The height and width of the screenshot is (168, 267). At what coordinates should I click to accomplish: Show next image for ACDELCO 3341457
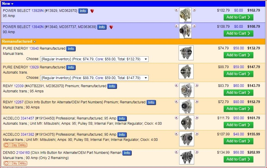coord(197,117)
